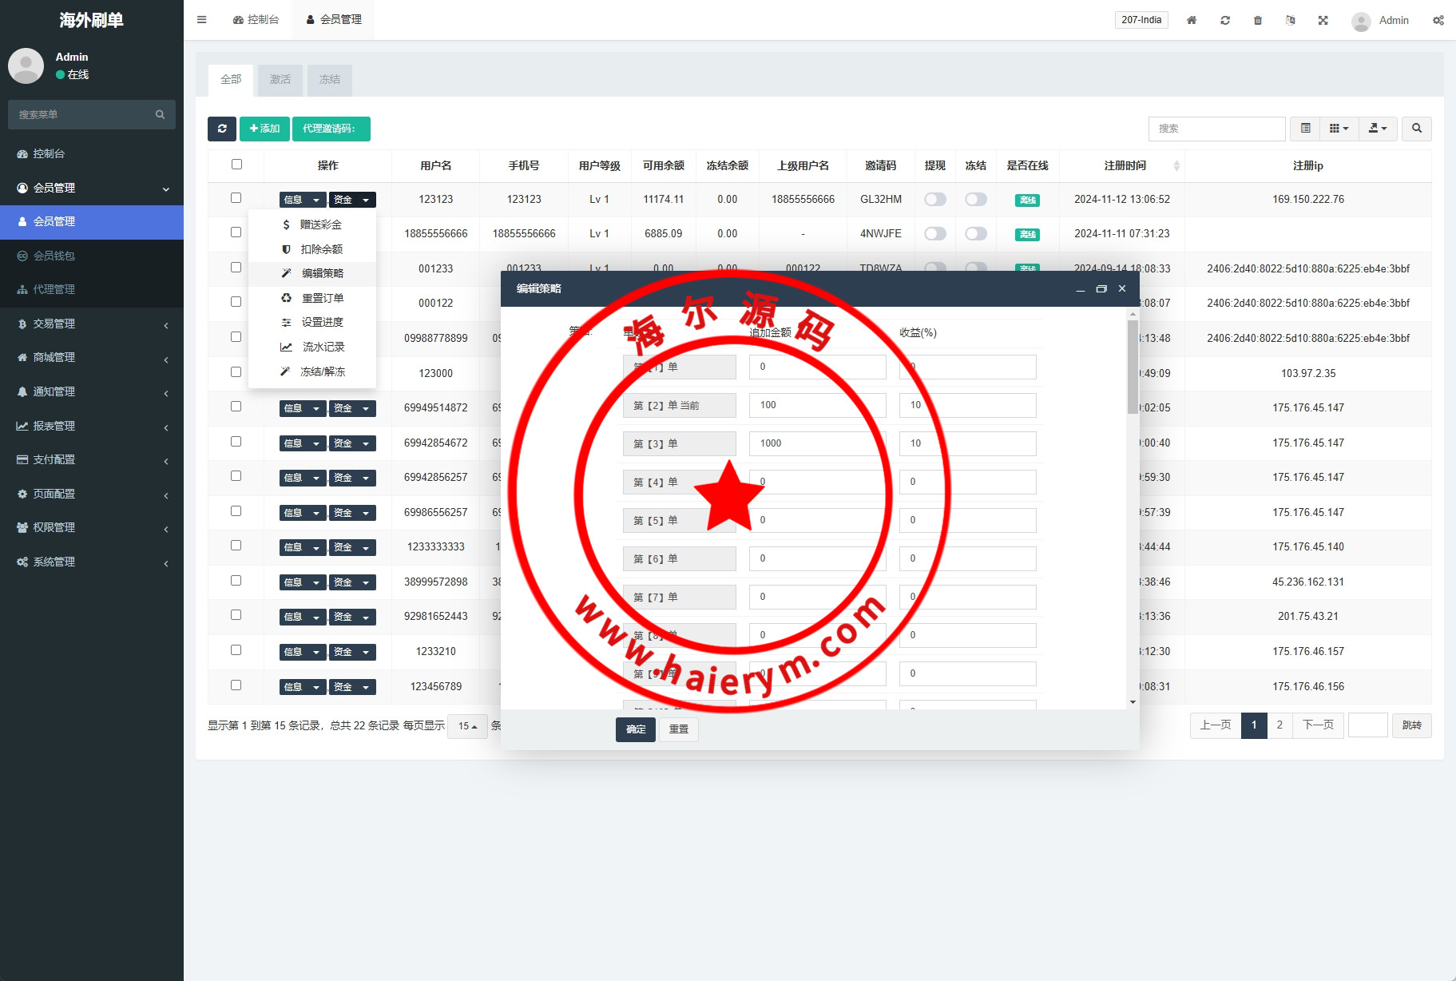1456x981 pixels.
Task: Expand the 交易管理 sidebar menu
Action: click(92, 324)
